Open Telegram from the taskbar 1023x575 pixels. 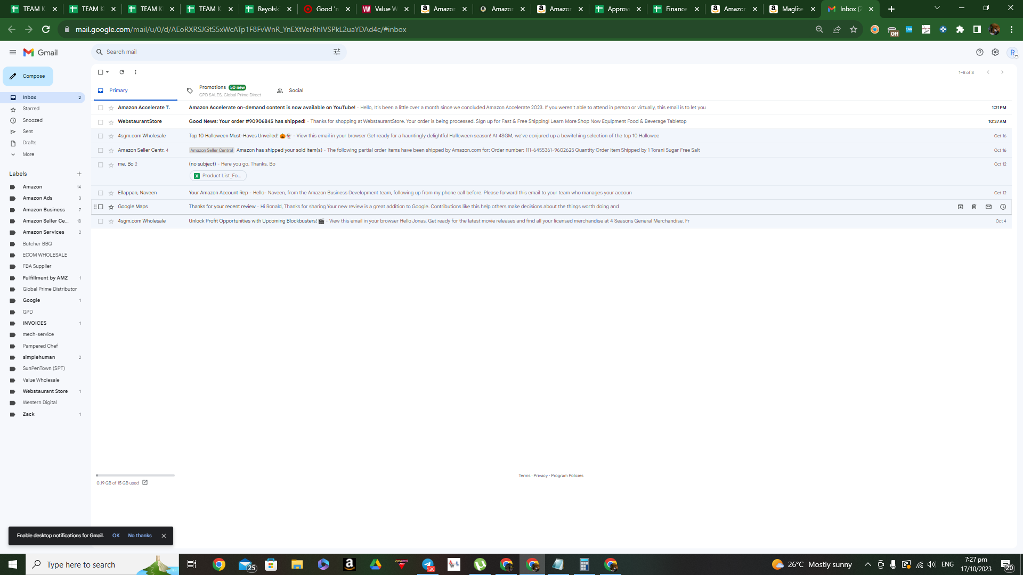(x=428, y=564)
